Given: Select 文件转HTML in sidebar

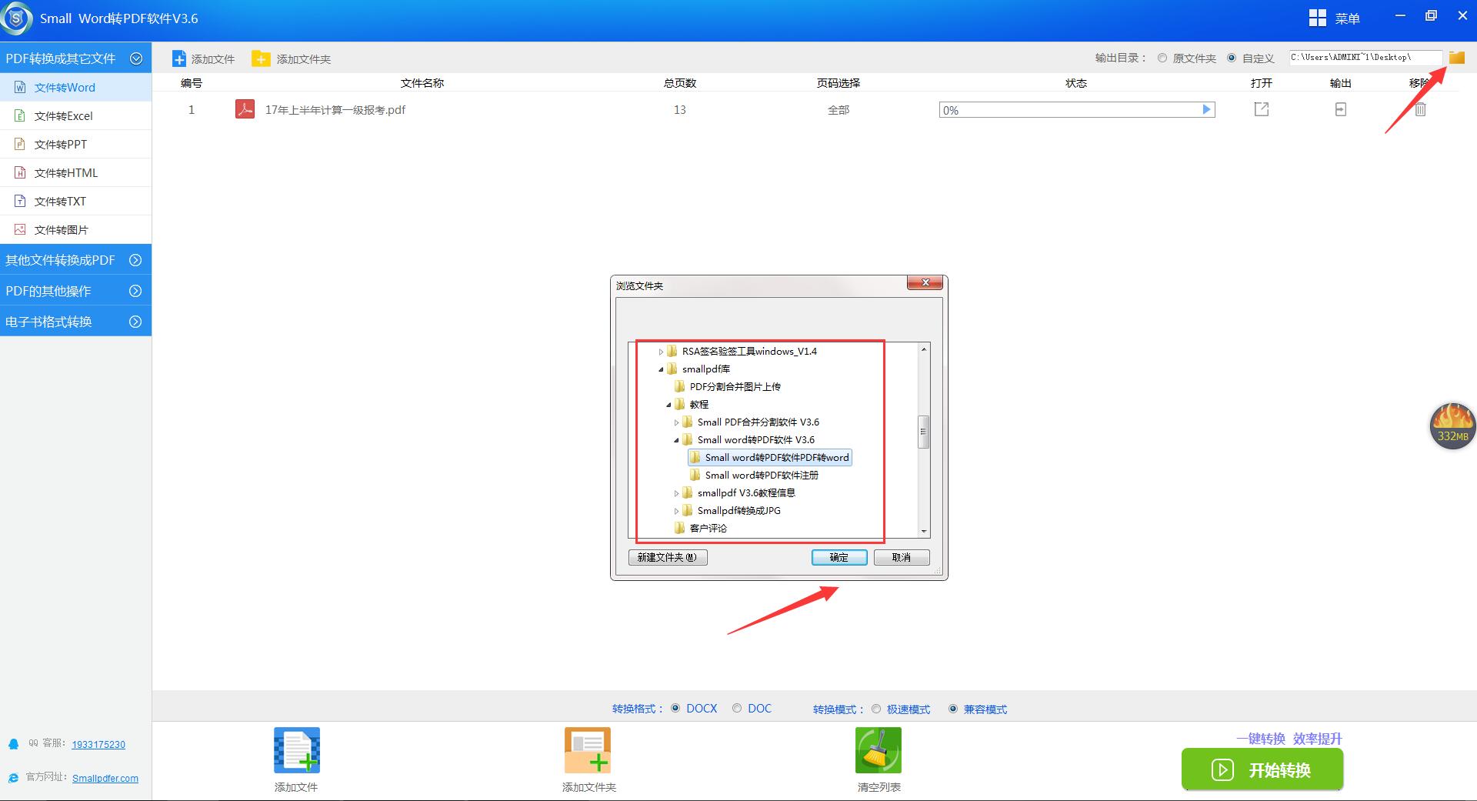Looking at the screenshot, I should coord(75,172).
